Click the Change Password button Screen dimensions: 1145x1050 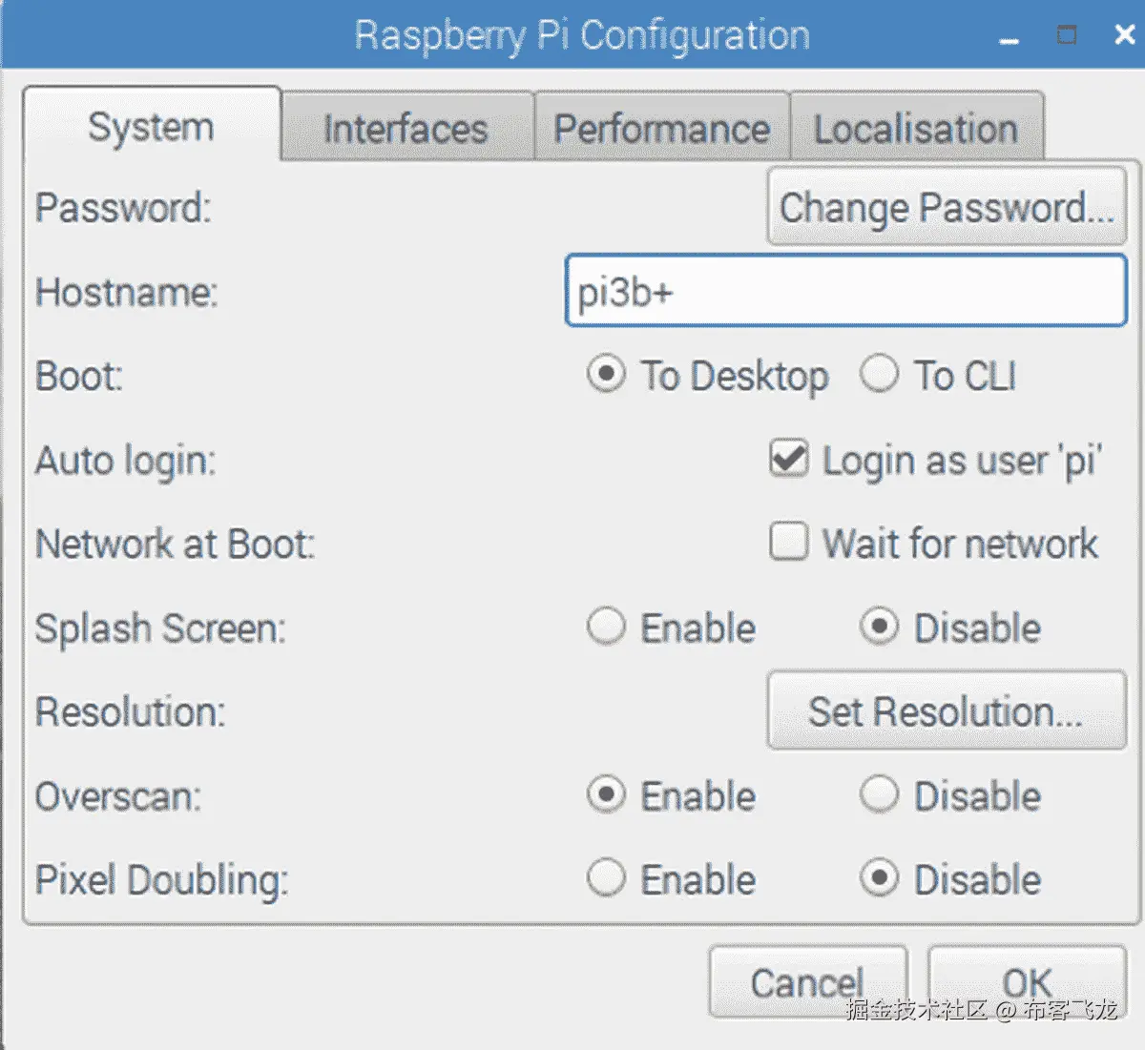tap(947, 207)
